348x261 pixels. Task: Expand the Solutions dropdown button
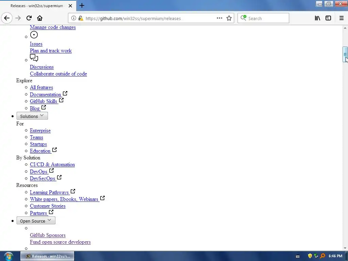[32, 116]
